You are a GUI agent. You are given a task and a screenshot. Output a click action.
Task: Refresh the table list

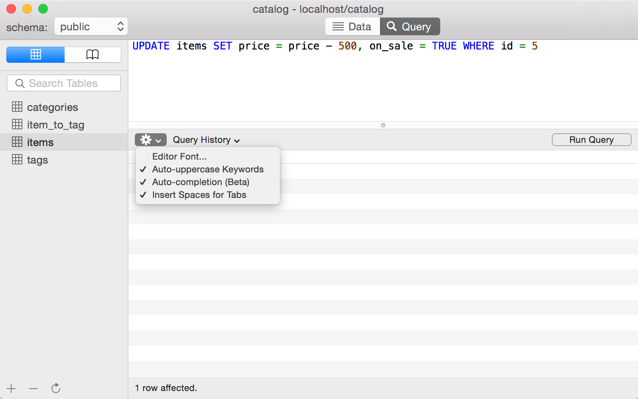(55, 388)
